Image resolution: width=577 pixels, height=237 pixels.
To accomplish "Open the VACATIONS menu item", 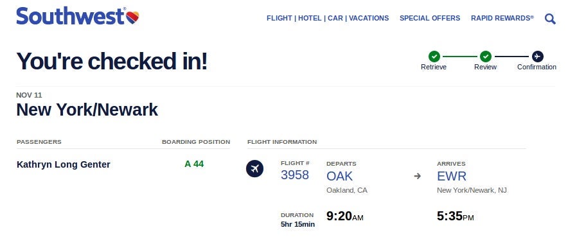I will click(369, 18).
